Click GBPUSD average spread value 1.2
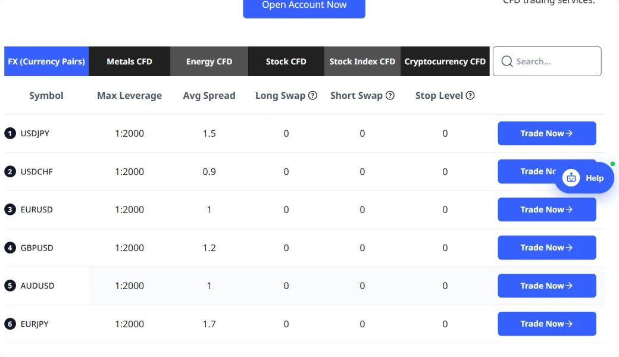This screenshot has height=357, width=619. click(x=210, y=248)
